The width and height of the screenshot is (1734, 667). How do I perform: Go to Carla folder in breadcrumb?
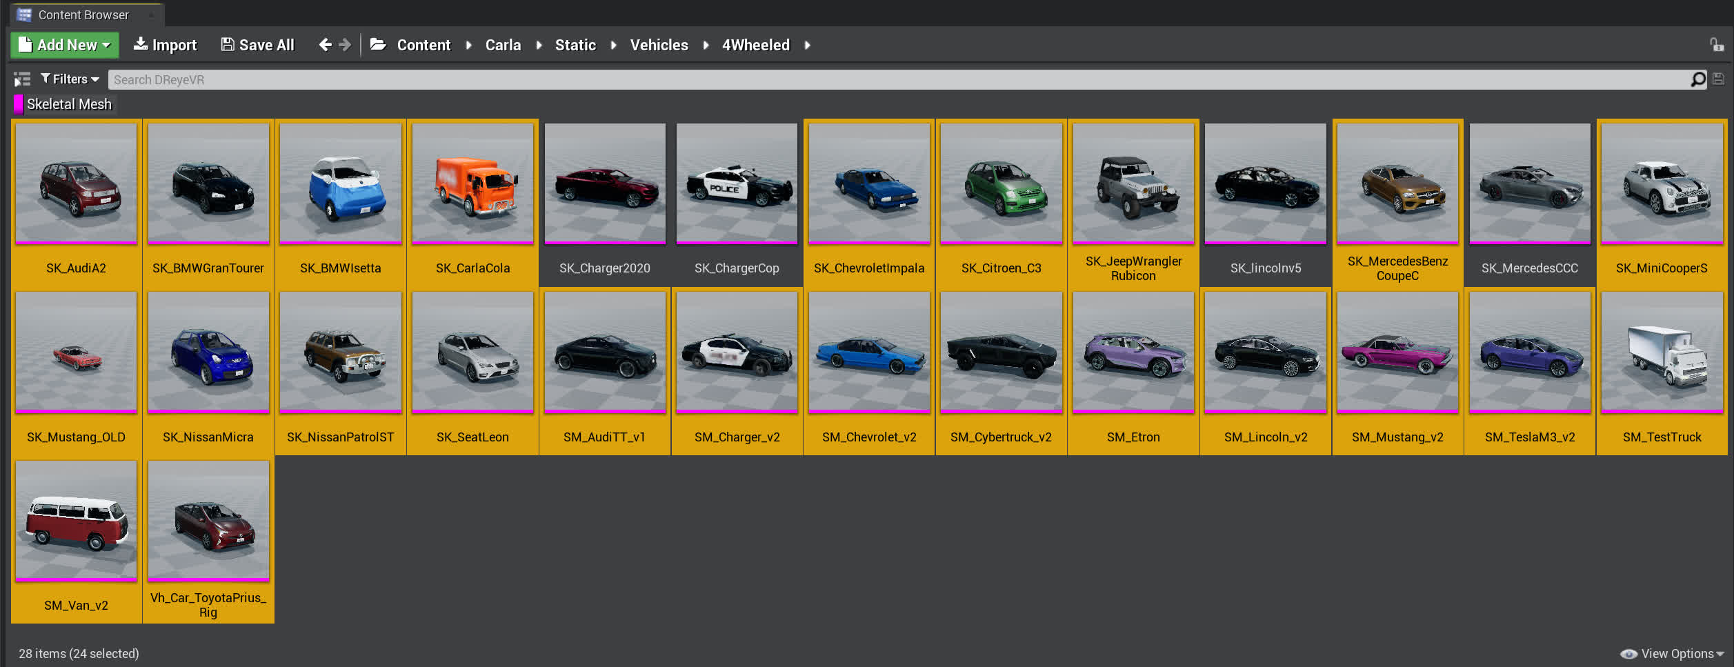coord(503,45)
